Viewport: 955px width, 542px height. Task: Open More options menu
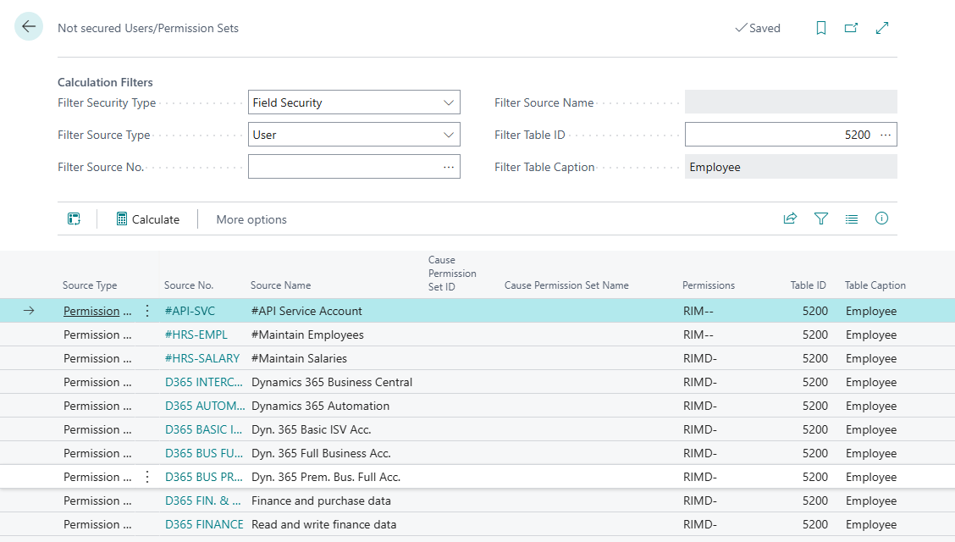pos(251,219)
